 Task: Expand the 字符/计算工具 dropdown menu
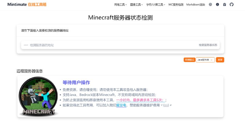(156, 5)
